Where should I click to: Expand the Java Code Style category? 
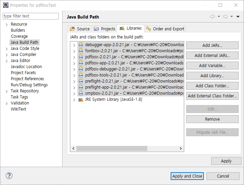click(x=6, y=49)
